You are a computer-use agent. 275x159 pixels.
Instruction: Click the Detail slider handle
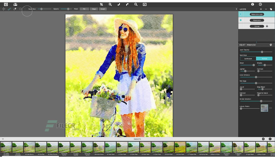(x=254, y=65)
